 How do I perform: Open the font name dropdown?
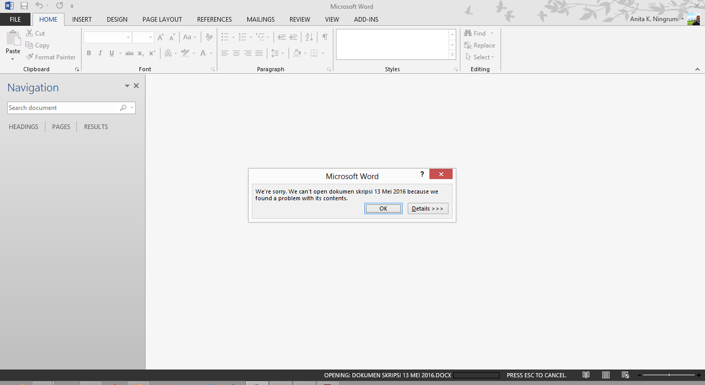click(x=128, y=38)
